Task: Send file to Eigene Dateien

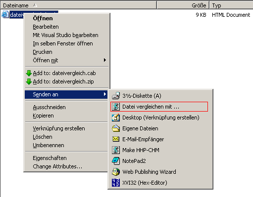Action: pos(160,128)
